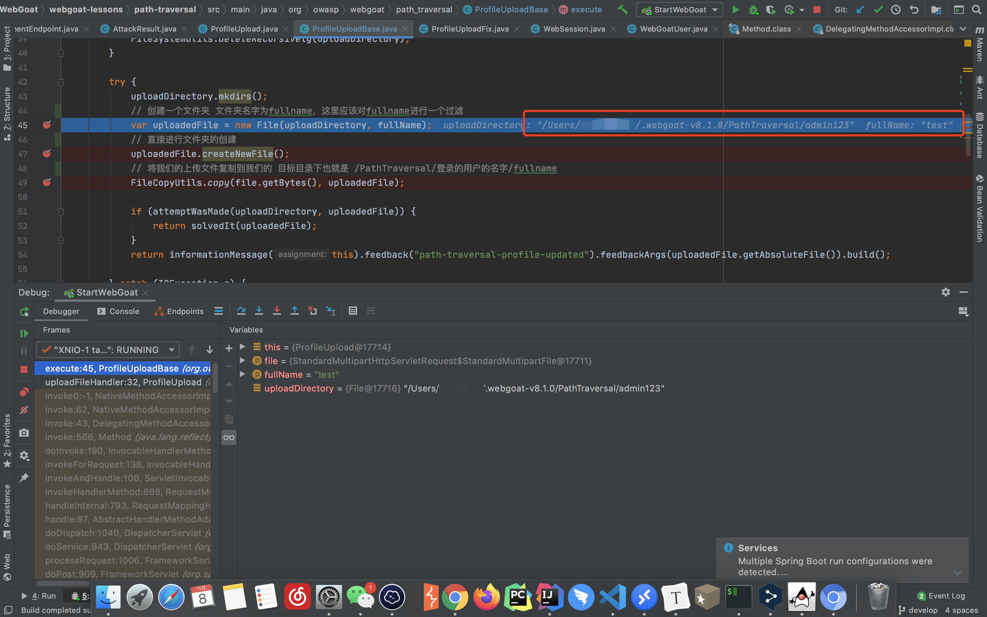
Task: Resume program from debug sidebar
Action: point(24,334)
